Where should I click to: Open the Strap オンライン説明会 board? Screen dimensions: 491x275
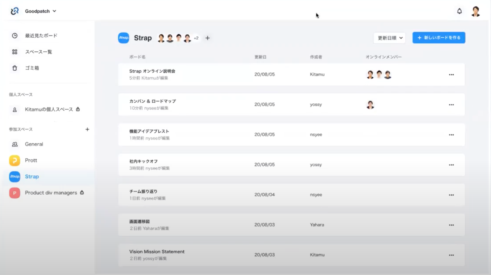[x=291, y=74]
